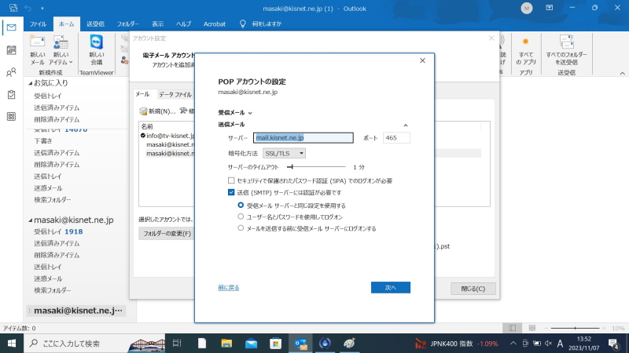The width and height of the screenshot is (629, 353).
Task: Collapse the 送信メール outgoing mail section chevron
Action: [406, 125]
